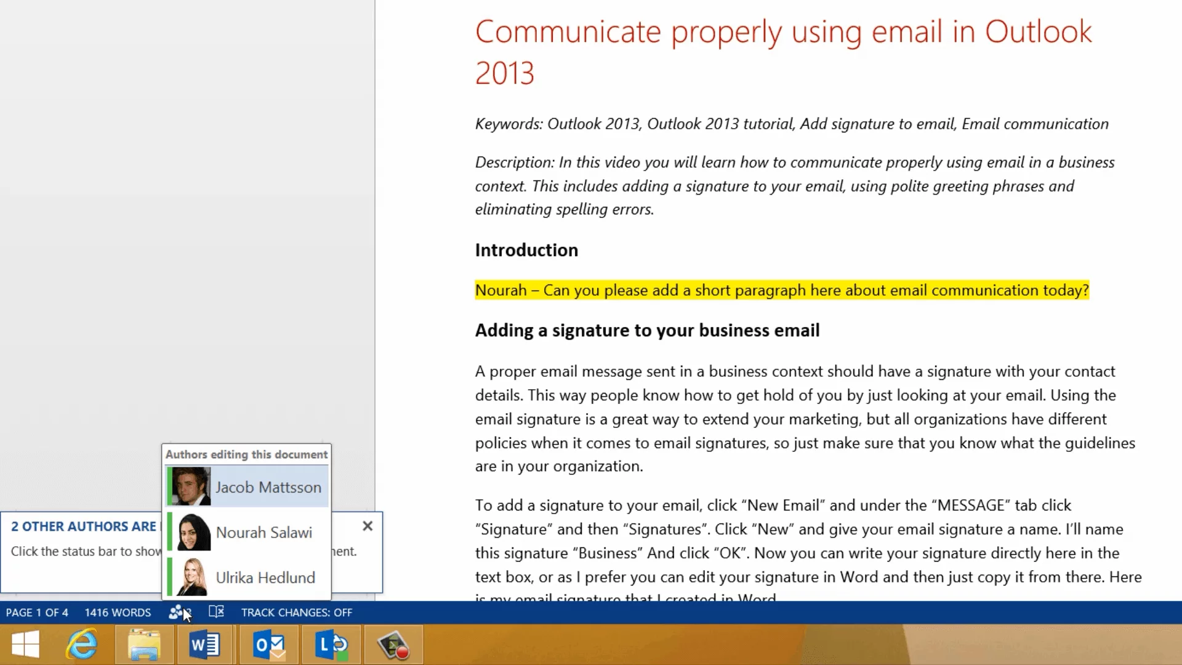Screen dimensions: 1182x665
Task: Select Ulrika Hedlund from authors list
Action: pos(265,578)
